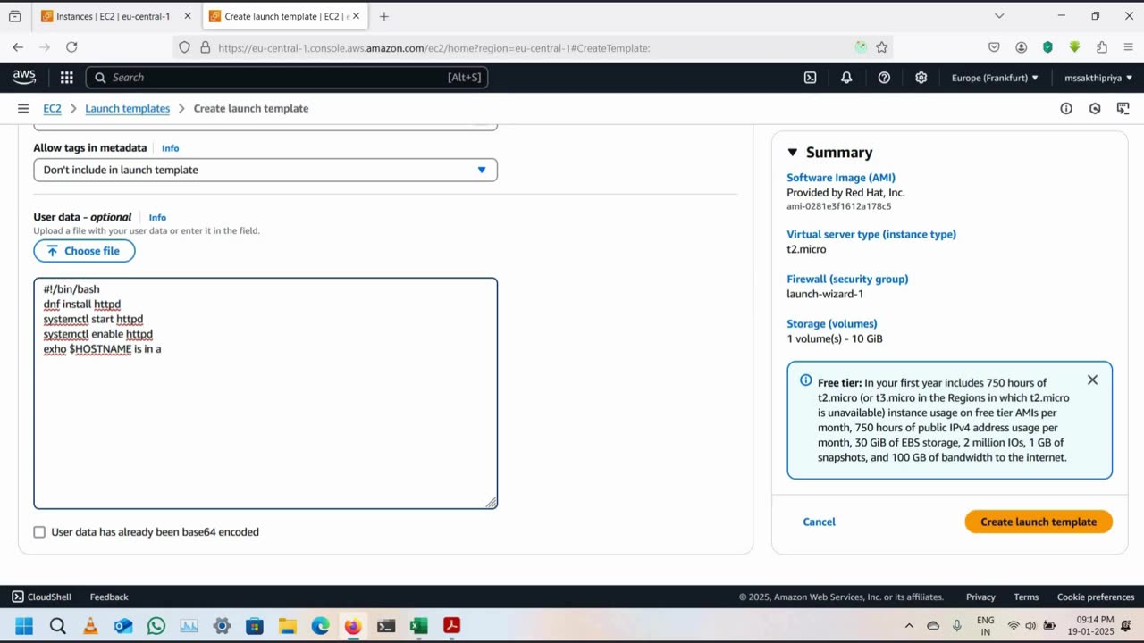Go to Launch templates breadcrumb
Screen dimensions: 1144x643
point(127,108)
